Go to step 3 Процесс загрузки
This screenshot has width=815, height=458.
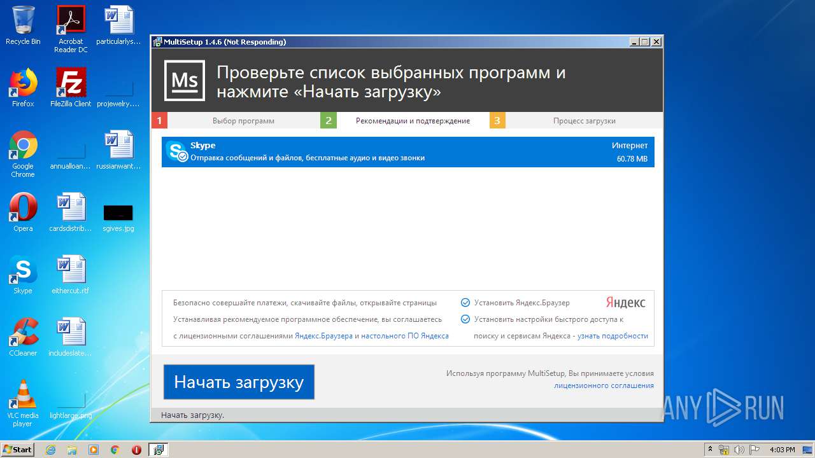(576, 120)
